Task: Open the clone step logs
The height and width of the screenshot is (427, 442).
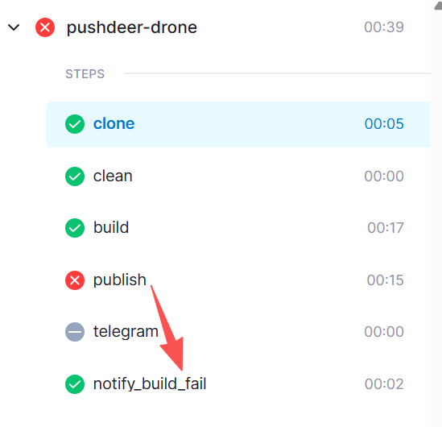Action: point(238,124)
